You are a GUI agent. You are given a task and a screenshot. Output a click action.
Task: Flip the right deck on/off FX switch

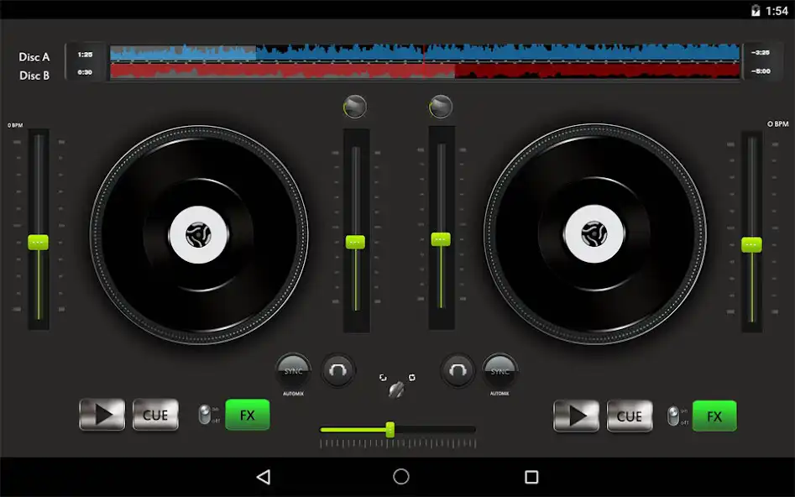[x=673, y=416]
